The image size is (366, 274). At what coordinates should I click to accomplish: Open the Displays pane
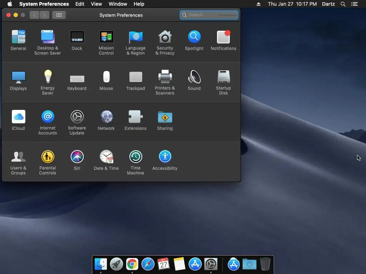click(18, 80)
